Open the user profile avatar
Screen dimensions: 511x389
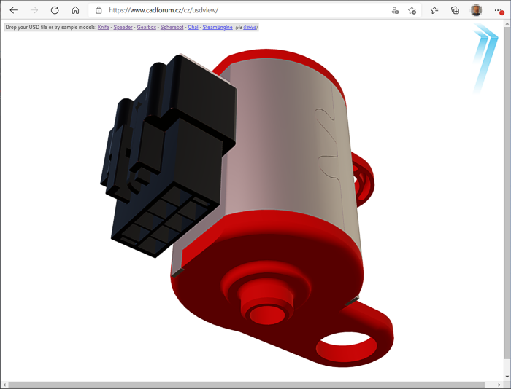pyautogui.click(x=476, y=10)
